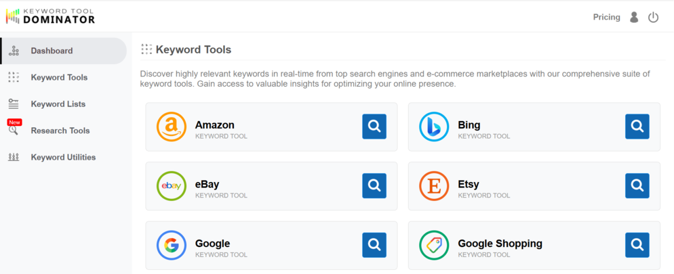
Task: Click the eBay logo icon
Action: pos(172,185)
